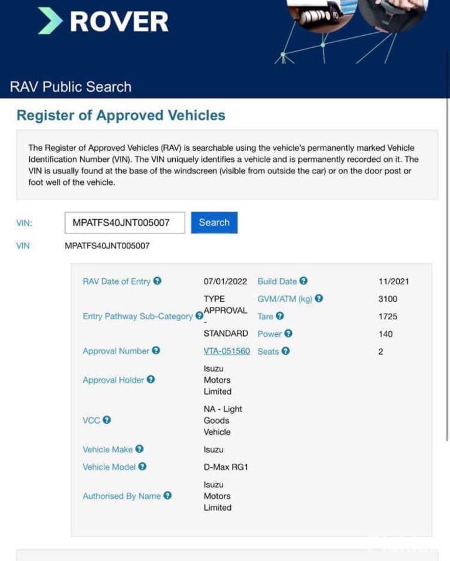Open the Approval Holder help icon
This screenshot has width=450, height=561.
pos(151,379)
